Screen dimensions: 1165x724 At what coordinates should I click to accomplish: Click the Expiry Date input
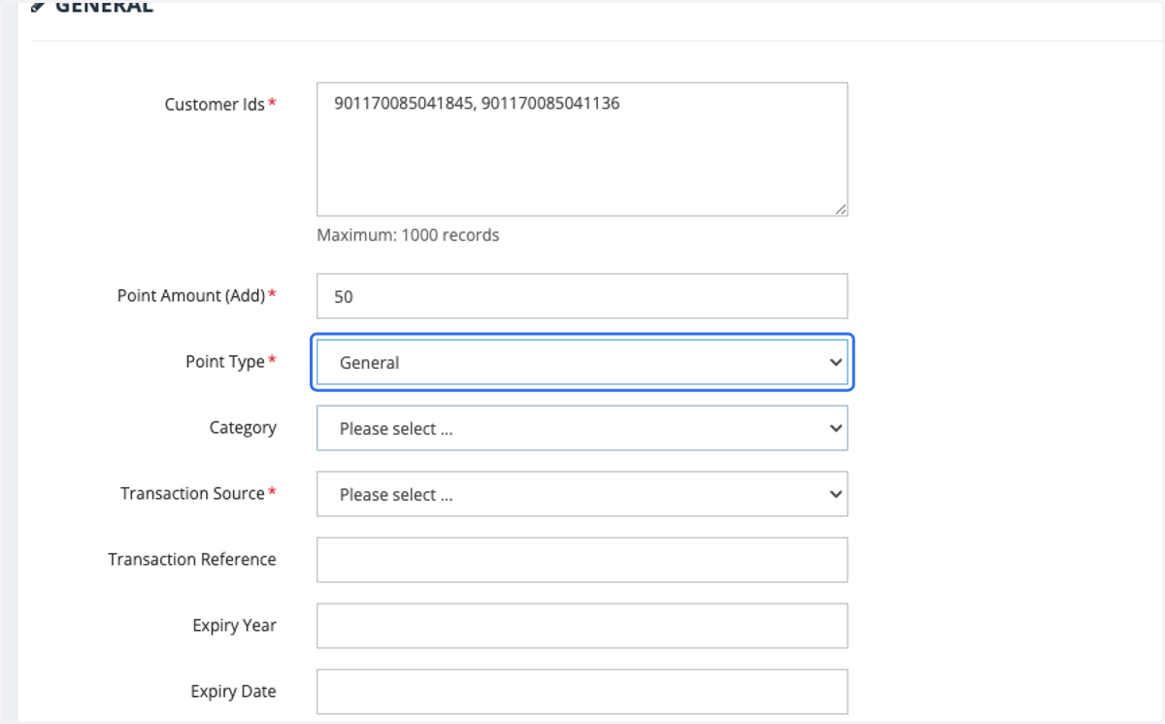582,692
